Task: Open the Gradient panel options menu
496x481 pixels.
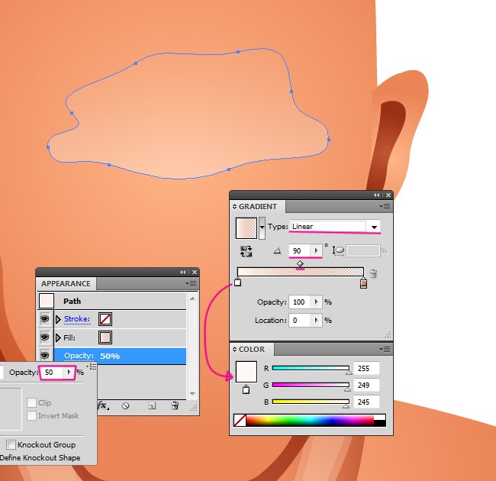Action: (385, 206)
